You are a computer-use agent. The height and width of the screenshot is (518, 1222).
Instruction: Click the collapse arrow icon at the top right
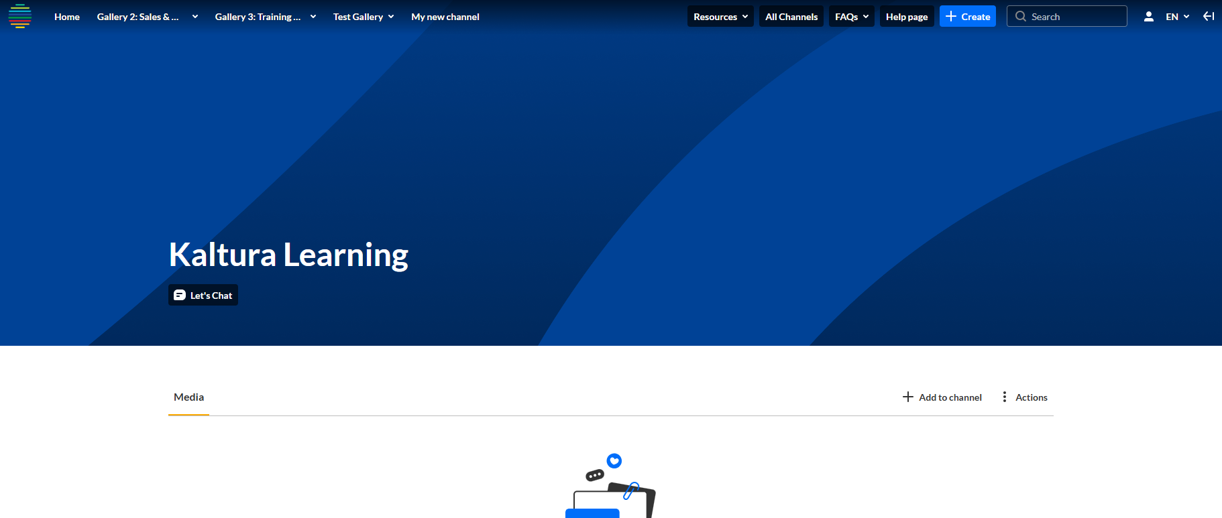point(1209,16)
